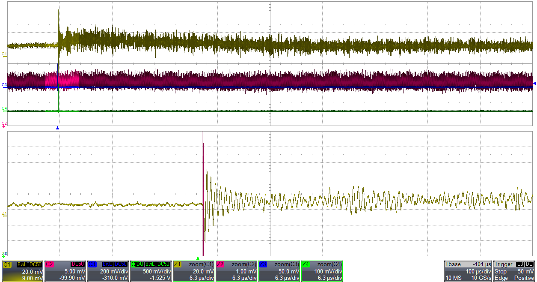The width and height of the screenshot is (537, 282).
Task: Open the Trigger settings descriptor box
Action: tap(514, 271)
